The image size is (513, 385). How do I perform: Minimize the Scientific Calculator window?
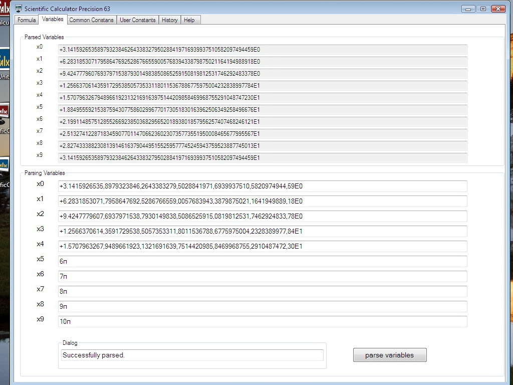point(468,9)
